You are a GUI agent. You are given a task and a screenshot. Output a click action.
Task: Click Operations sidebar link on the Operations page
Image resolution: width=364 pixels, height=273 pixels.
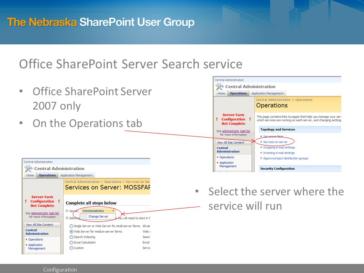(227, 157)
